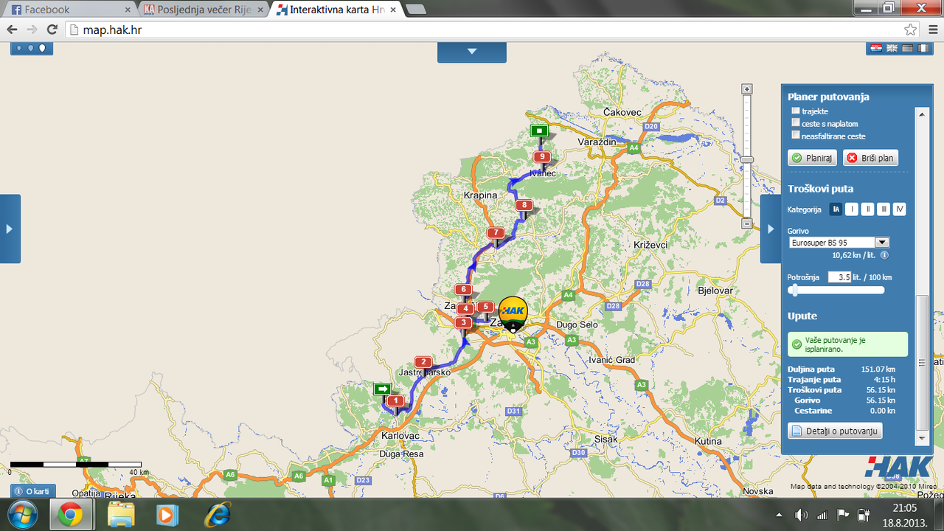944x531 pixels.
Task: Click the Trajanje puta 4:15 h value
Action: point(884,380)
